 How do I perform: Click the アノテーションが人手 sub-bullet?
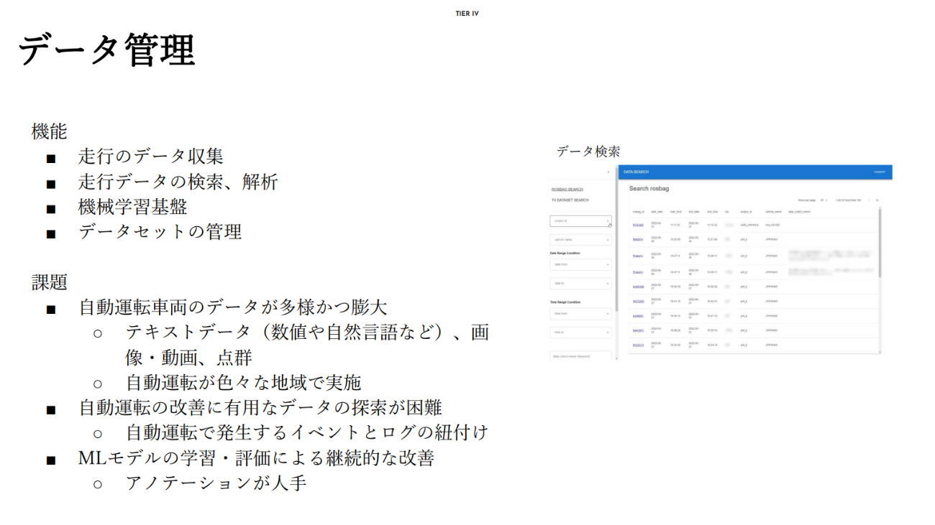tap(216, 483)
